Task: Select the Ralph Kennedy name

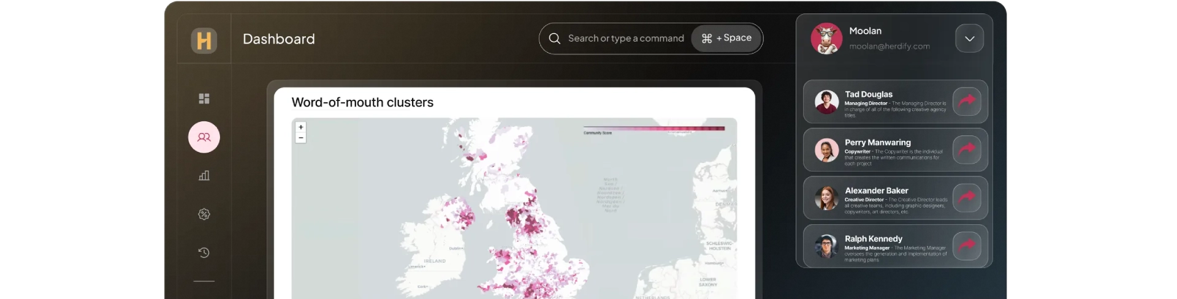Action: tap(874, 239)
